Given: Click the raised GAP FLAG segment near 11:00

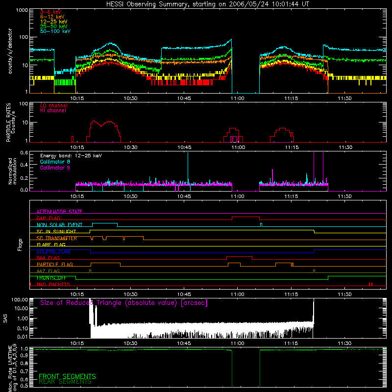Looking at the screenshot, I should (x=246, y=217).
